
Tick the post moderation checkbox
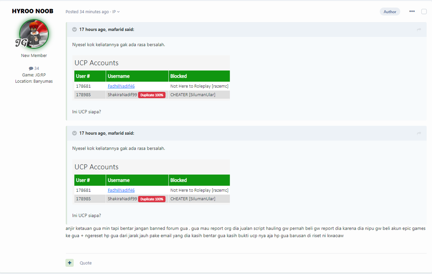[x=424, y=12]
